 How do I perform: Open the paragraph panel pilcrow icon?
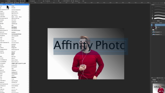pyautogui.click(x=59, y=1)
